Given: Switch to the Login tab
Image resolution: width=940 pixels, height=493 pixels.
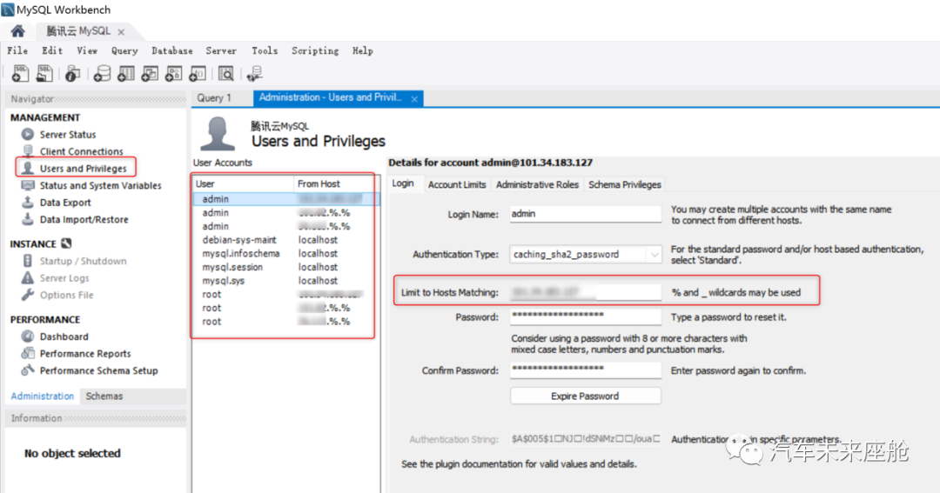Looking at the screenshot, I should (x=403, y=183).
